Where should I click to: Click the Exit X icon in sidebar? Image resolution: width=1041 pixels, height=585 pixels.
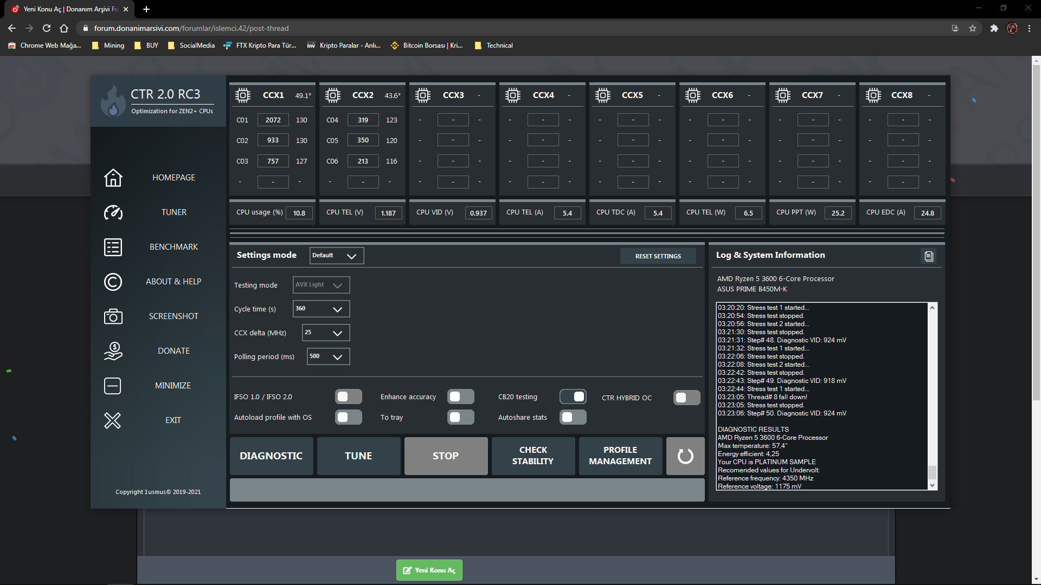pyautogui.click(x=113, y=420)
